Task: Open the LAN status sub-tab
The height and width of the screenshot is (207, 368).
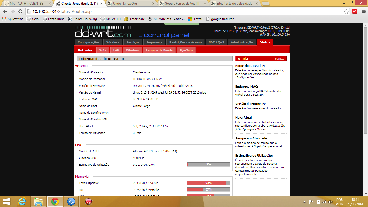Action: click(x=116, y=50)
